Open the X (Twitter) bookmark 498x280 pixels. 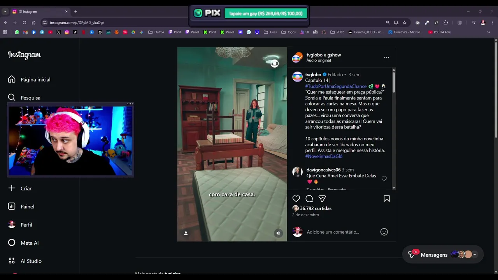pyautogui.click(x=58, y=32)
